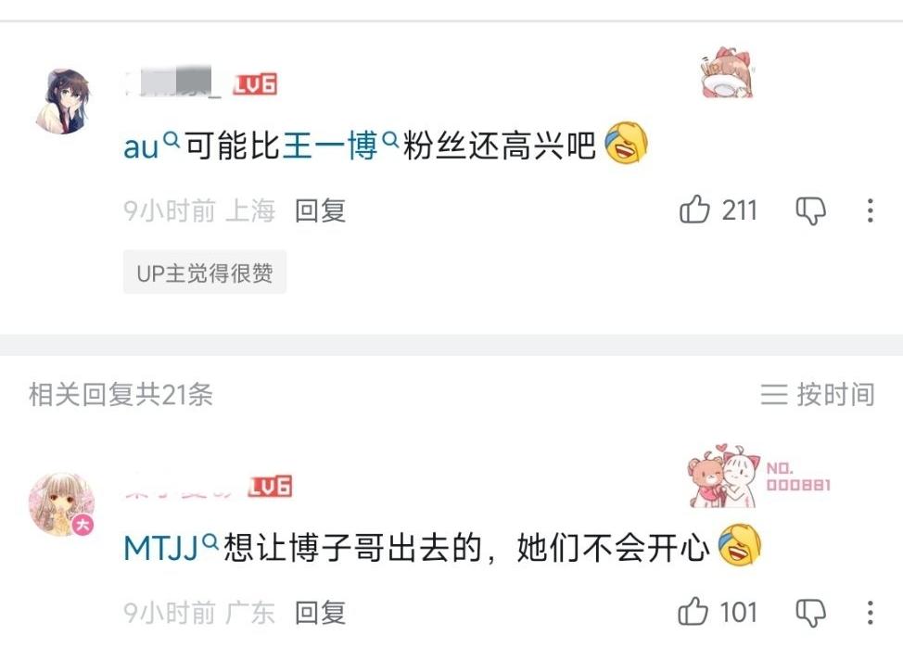Open the au keyword link
This screenshot has width=903, height=648.
tap(141, 146)
